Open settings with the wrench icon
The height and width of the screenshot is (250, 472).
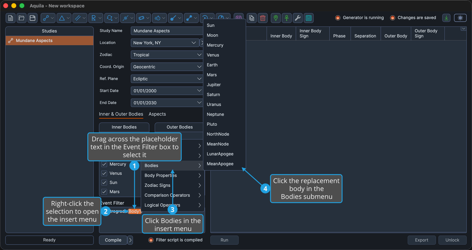click(298, 18)
